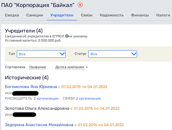Sort founders by Название
The height and width of the screenshot is (130, 172).
[38, 67]
